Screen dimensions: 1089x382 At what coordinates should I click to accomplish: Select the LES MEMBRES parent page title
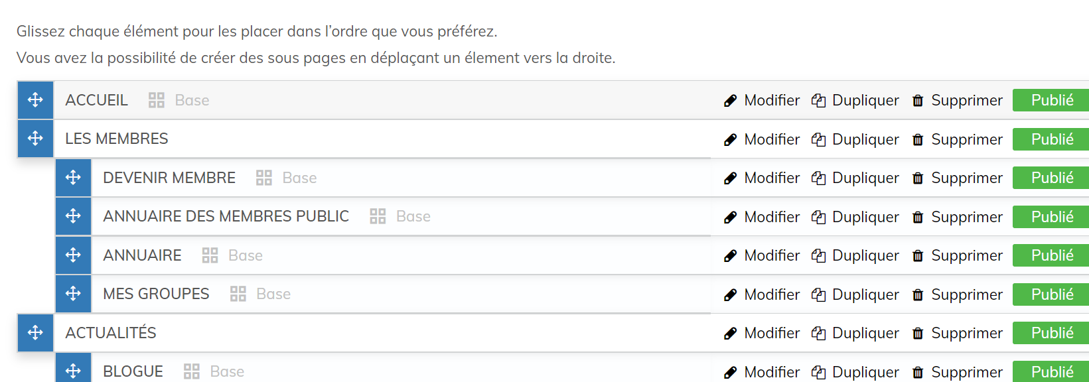click(117, 139)
